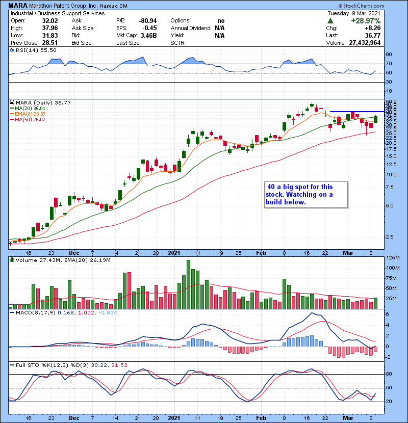Click the 125M mark on the volume axis
This screenshot has width=408, height=423.
[x=393, y=258]
